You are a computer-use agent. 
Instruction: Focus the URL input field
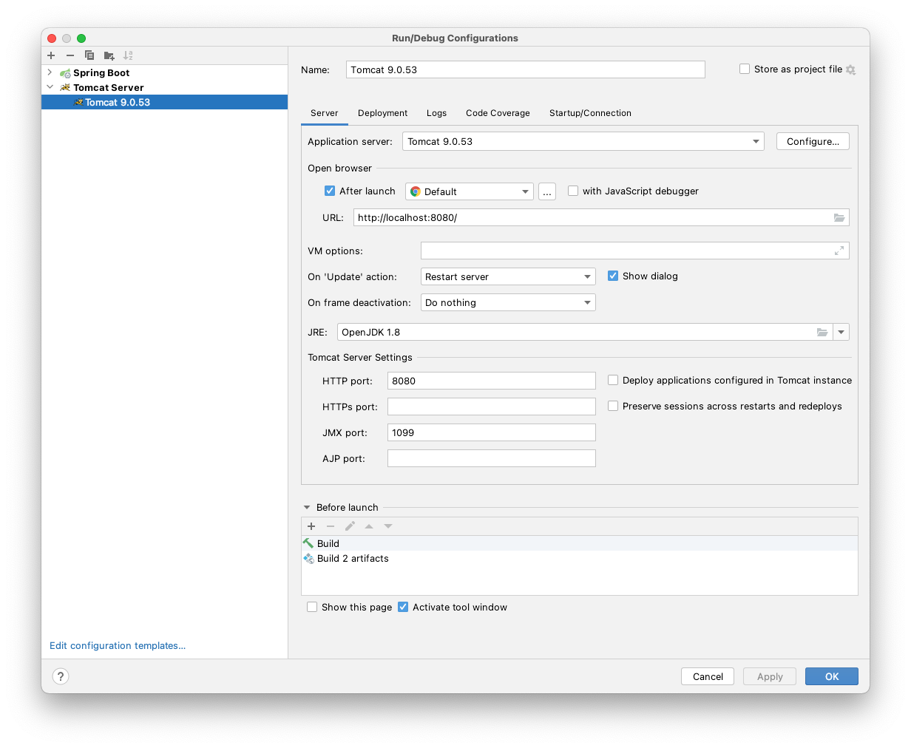601,217
